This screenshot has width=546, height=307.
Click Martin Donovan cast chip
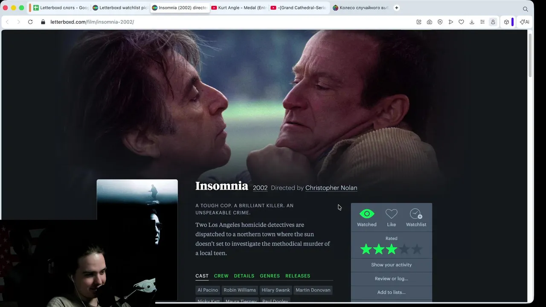[x=313, y=290]
